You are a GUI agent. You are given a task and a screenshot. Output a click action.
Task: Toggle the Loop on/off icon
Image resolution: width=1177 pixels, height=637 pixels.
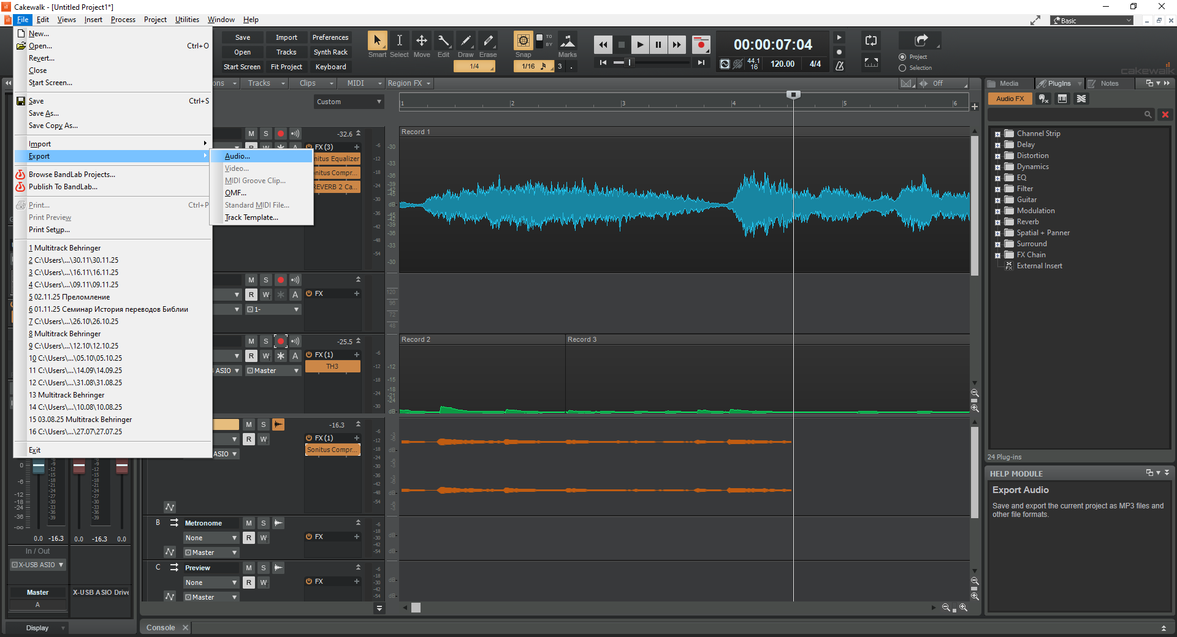871,41
